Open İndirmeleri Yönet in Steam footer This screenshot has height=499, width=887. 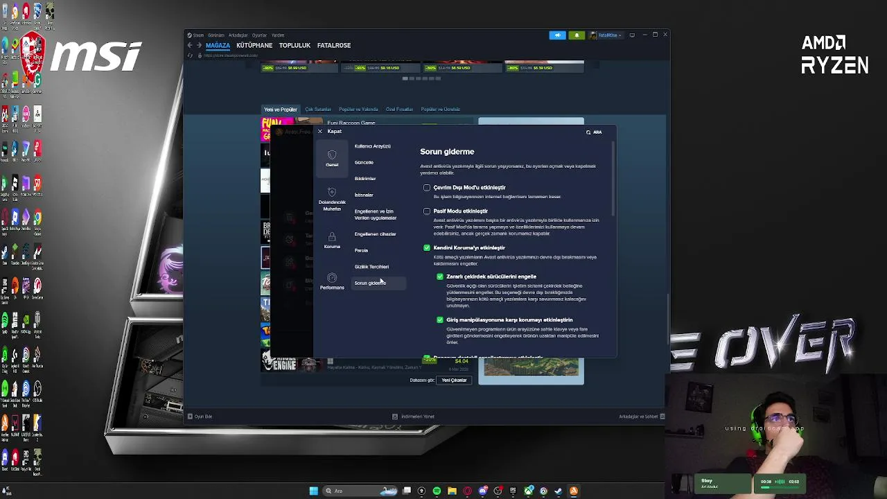[x=413, y=417]
